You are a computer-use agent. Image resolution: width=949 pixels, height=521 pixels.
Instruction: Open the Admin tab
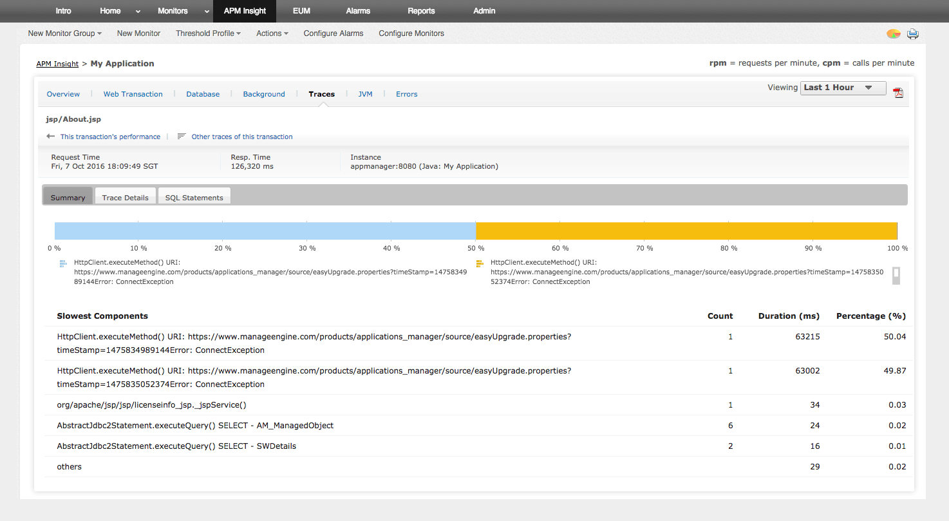click(484, 11)
